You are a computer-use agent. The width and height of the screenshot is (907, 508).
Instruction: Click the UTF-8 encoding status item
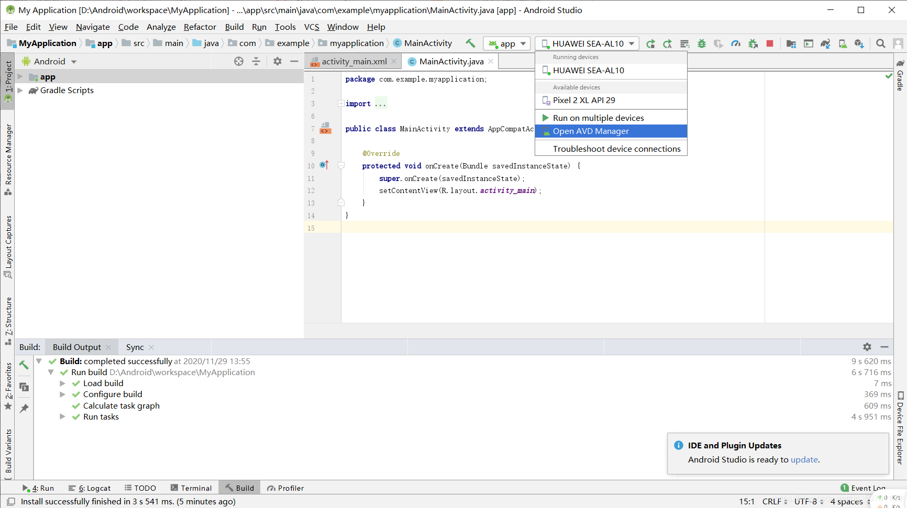pos(809,502)
